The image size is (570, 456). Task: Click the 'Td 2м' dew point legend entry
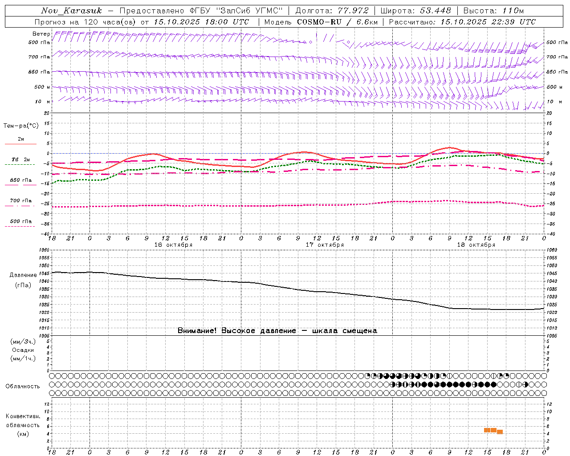coord(21,159)
